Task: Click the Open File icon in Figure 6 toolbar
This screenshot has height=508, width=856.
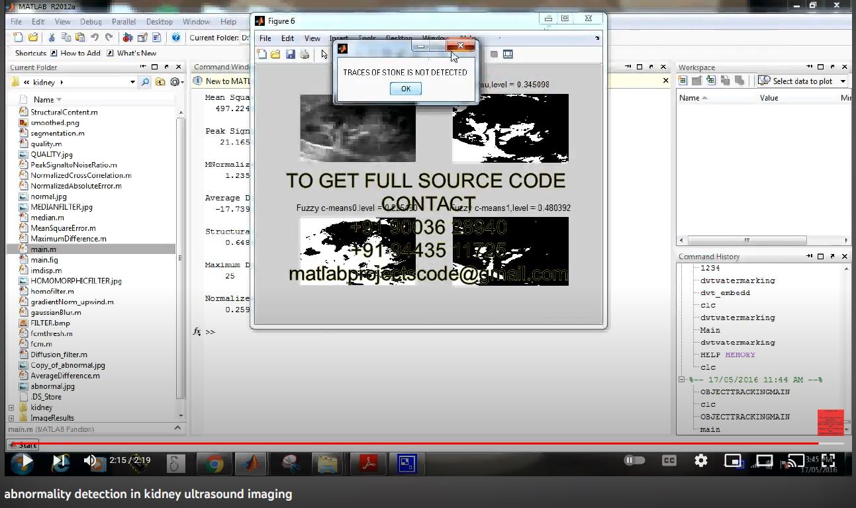Action: pos(276,54)
